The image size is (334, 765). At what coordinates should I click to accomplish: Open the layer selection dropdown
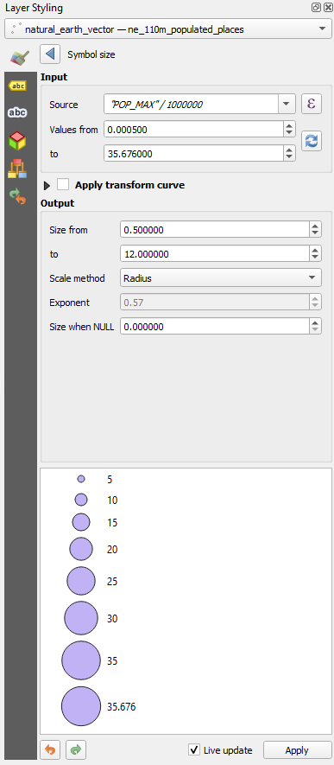(167, 29)
